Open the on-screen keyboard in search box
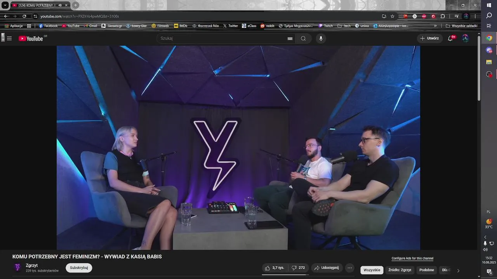Image resolution: width=497 pixels, height=279 pixels. (x=290, y=38)
